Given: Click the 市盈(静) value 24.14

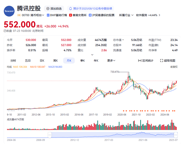Looking at the screenshot, I should click(174, 45).
